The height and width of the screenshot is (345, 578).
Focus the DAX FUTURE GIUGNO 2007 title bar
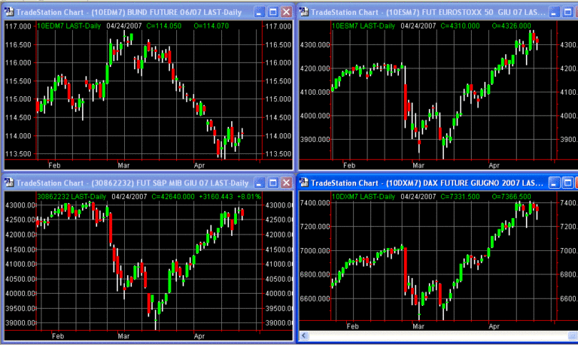[437, 183]
